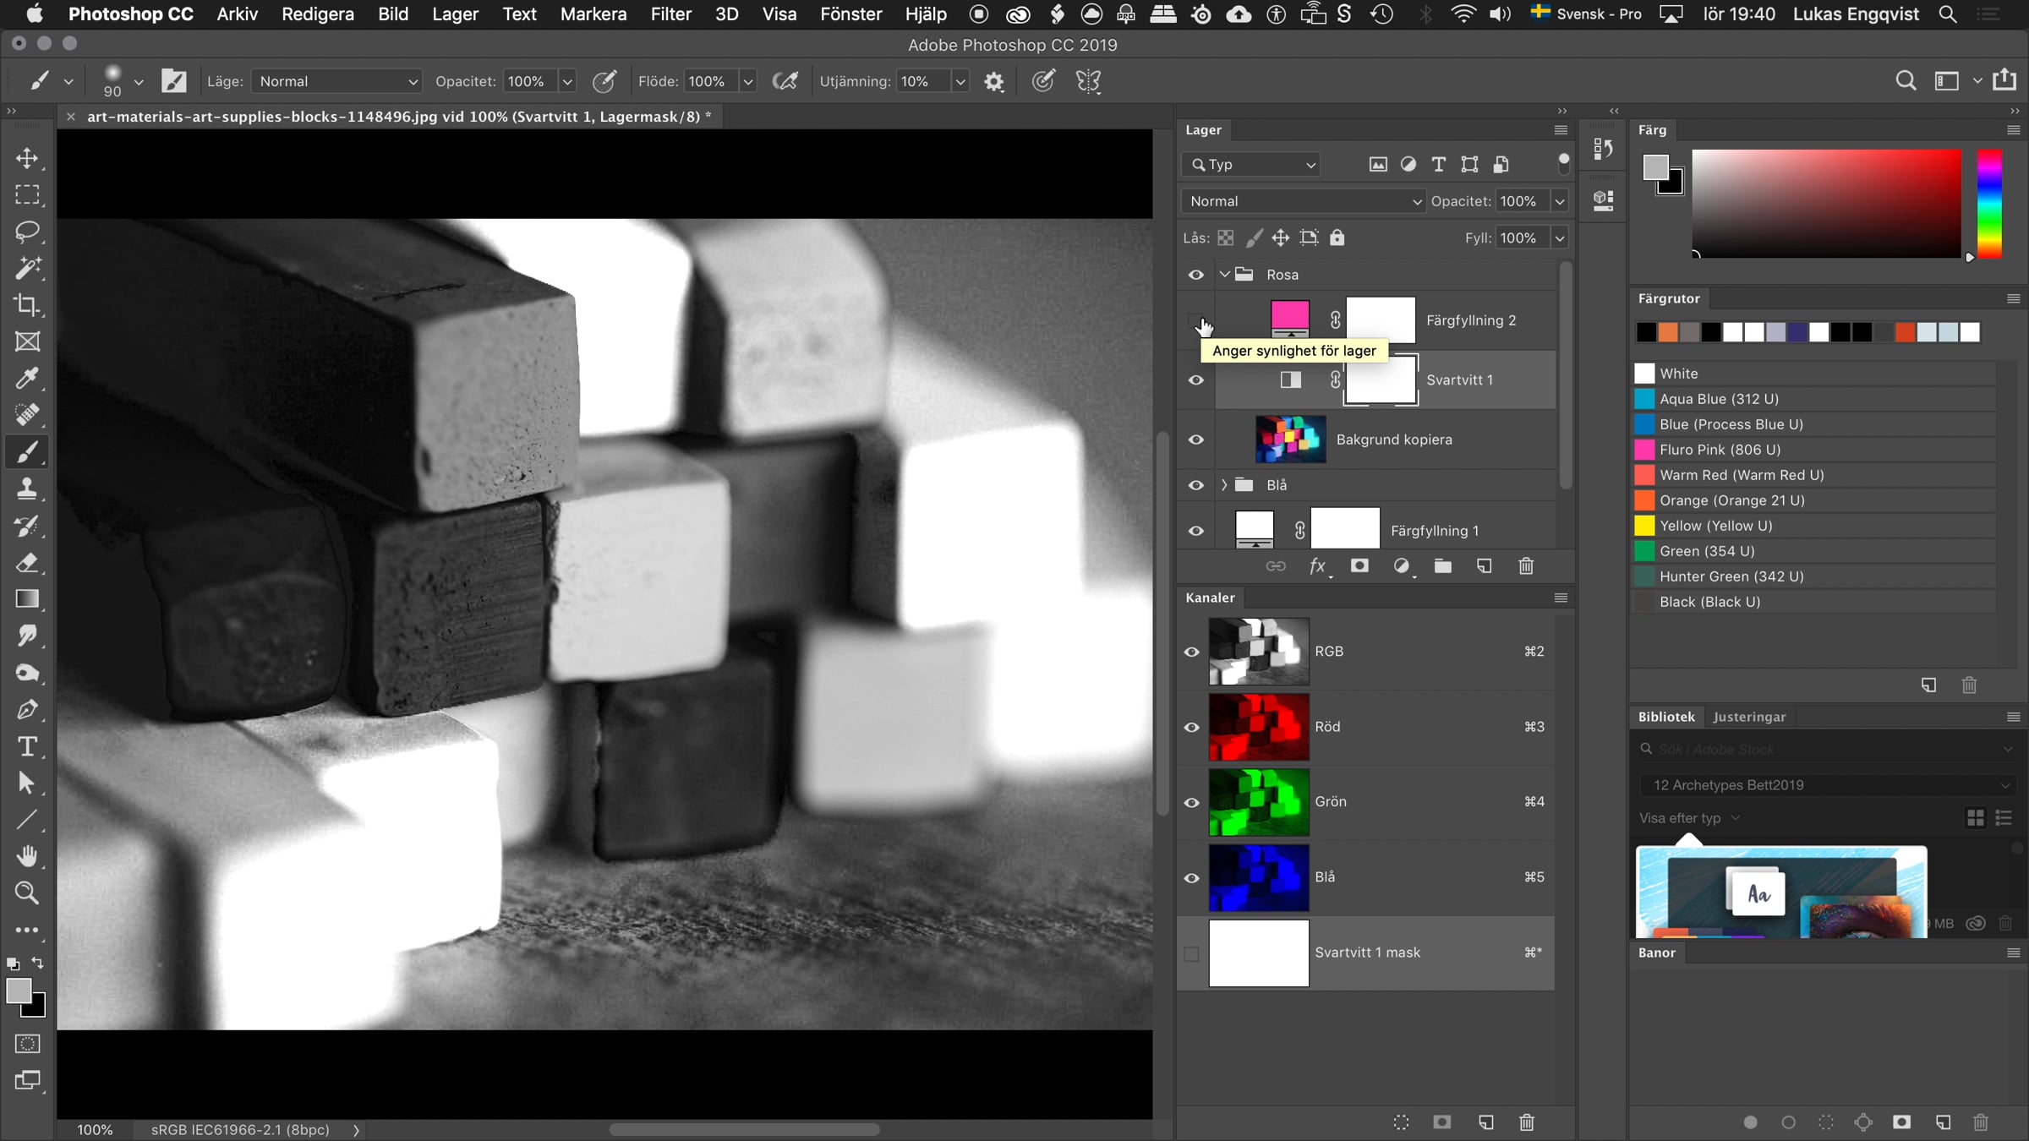Select the Lasso tool

click(x=27, y=231)
